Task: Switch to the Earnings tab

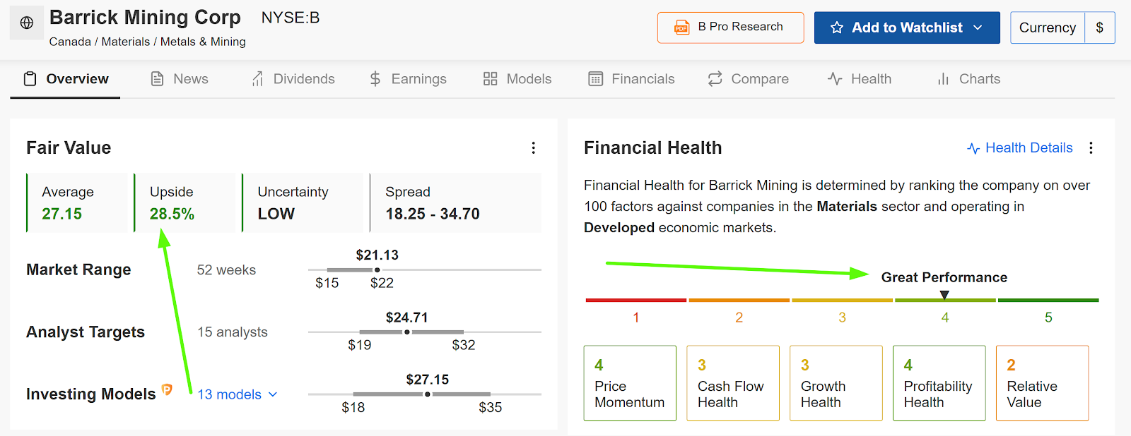Action: 408,79
